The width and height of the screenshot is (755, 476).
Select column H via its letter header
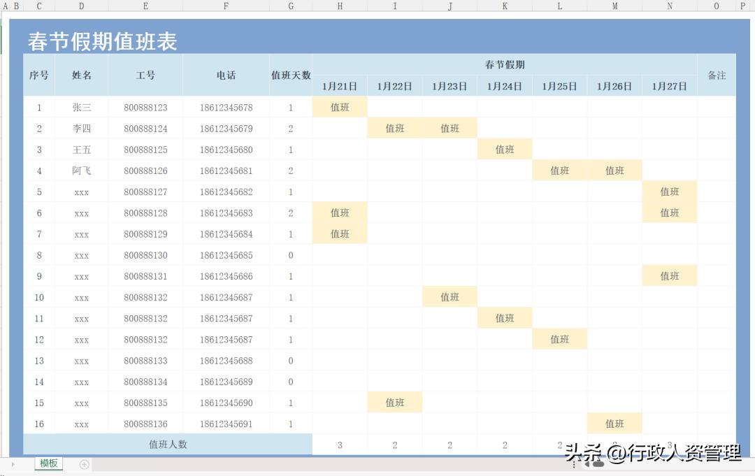pos(340,6)
